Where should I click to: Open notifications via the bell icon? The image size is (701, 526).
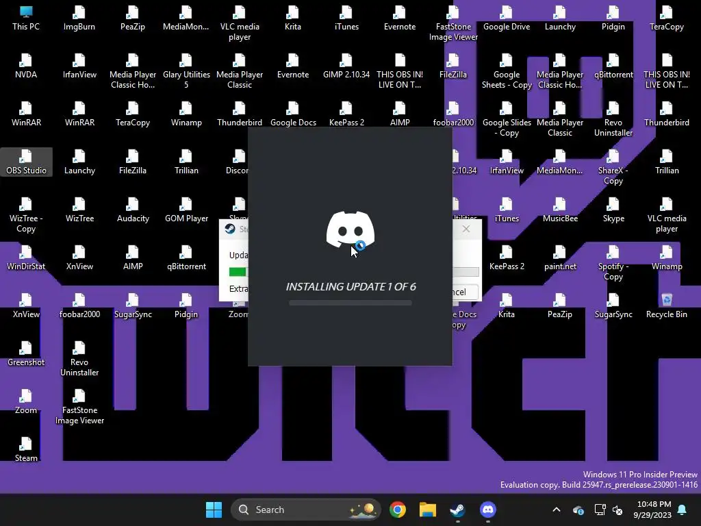(683, 510)
